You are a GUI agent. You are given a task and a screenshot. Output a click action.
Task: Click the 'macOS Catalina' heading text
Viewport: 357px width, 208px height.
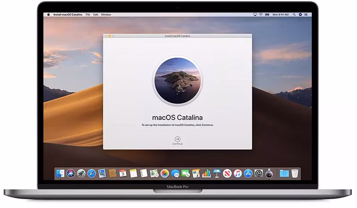pos(177,117)
